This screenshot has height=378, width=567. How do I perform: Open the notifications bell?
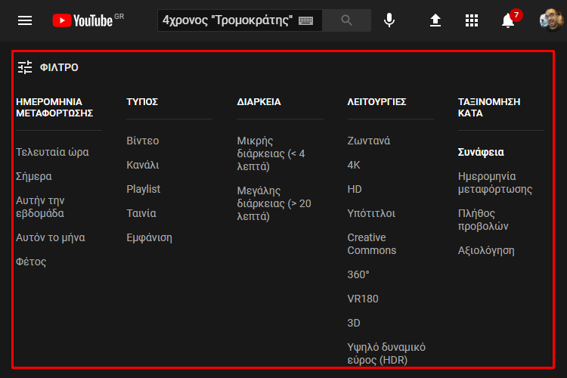click(508, 20)
